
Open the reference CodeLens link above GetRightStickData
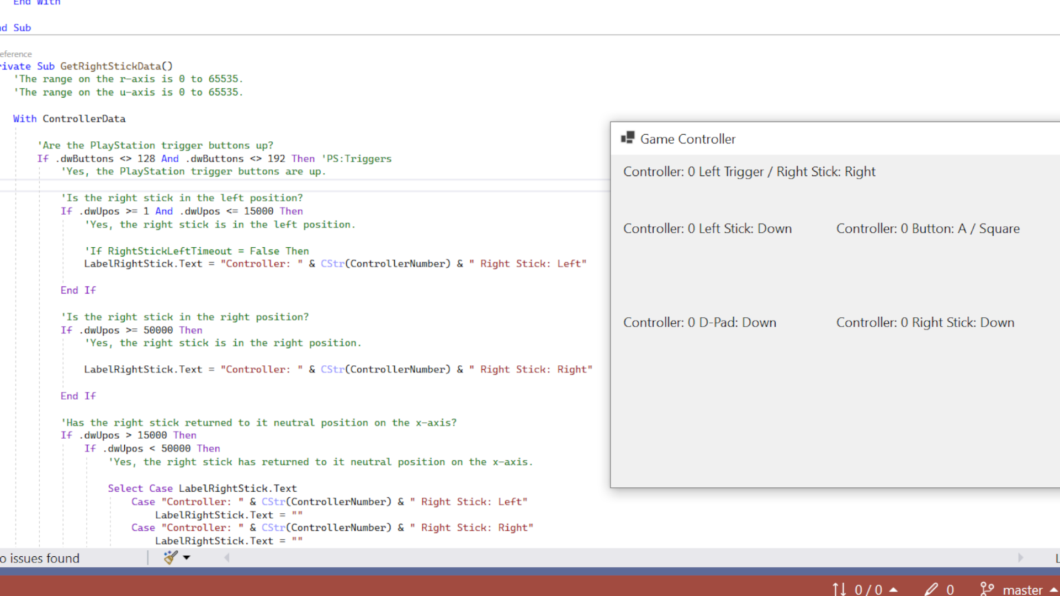17,54
